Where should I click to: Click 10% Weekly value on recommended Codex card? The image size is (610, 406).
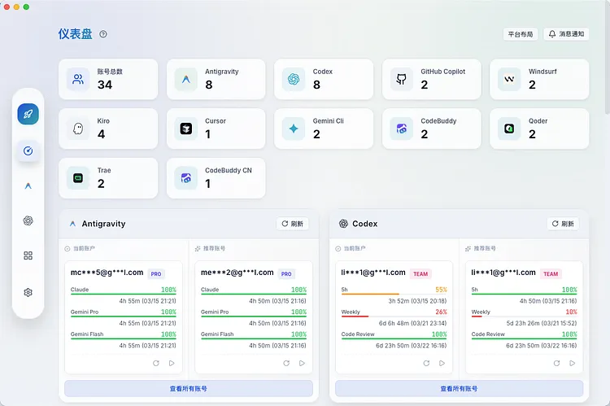tap(572, 312)
